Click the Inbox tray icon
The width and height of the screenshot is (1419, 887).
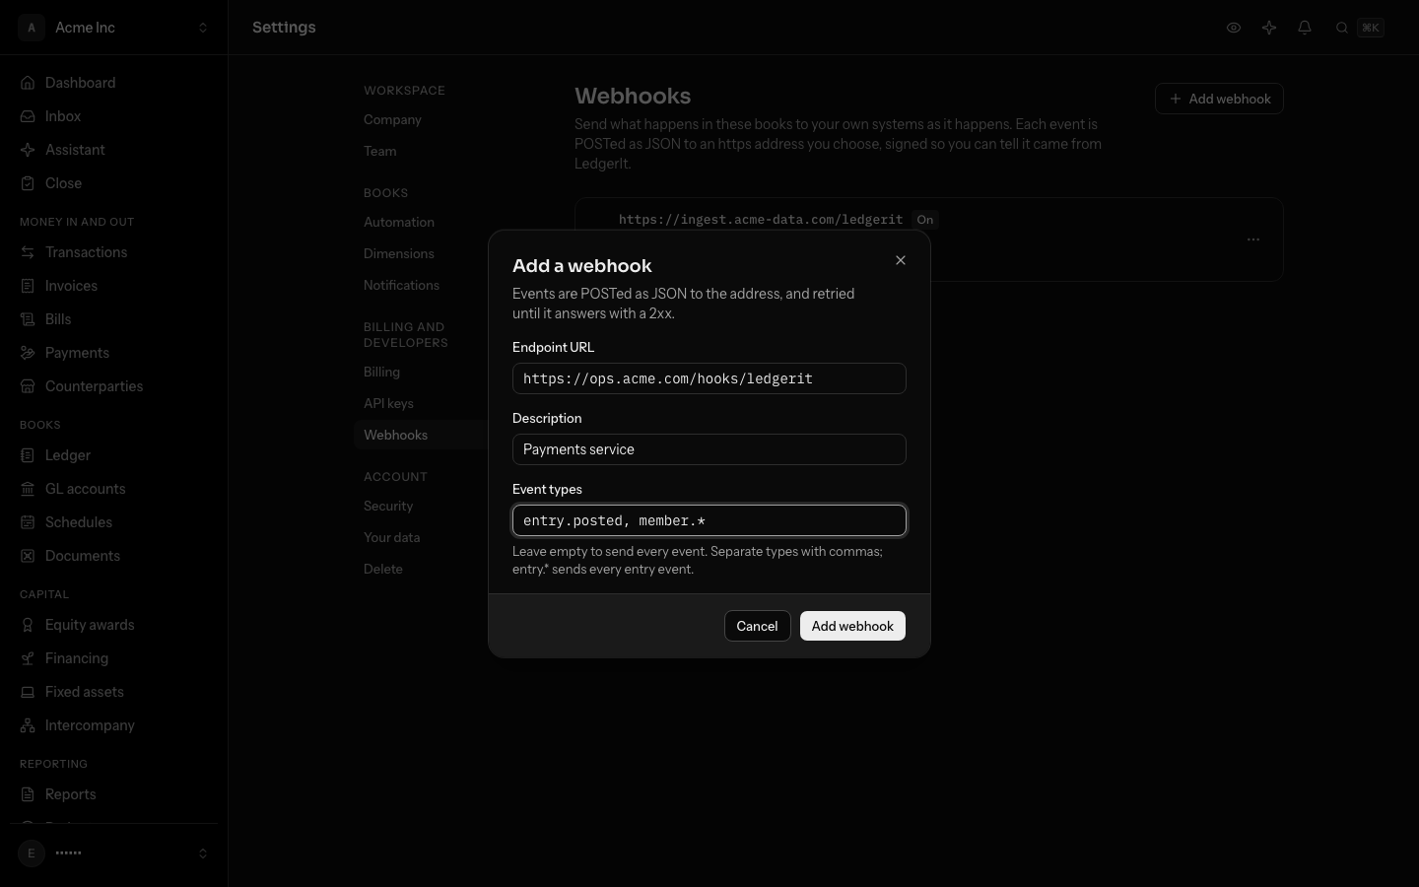28,116
